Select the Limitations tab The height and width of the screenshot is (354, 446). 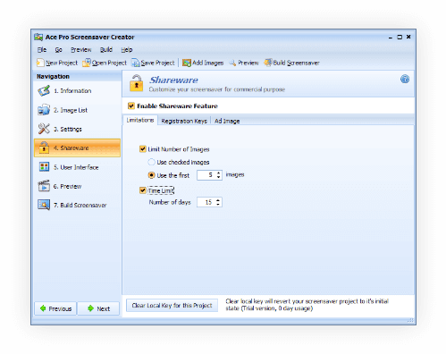[140, 120]
